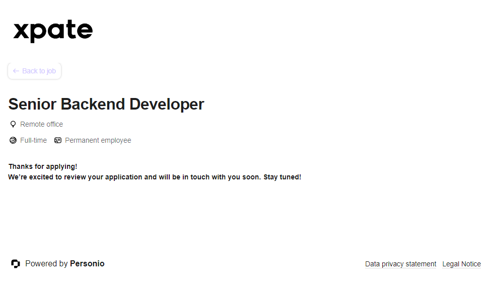Click the Powered by Personio text
This screenshot has width=489, height=295.
(x=64, y=264)
